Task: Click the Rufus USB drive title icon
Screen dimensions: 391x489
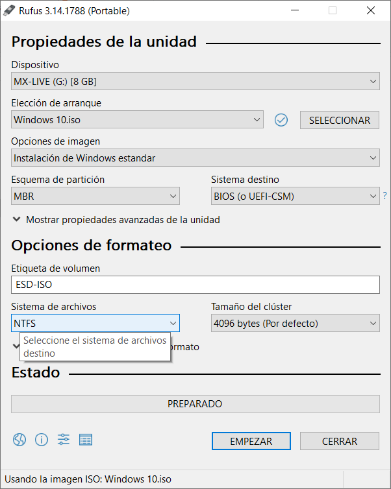Action: 8,10
